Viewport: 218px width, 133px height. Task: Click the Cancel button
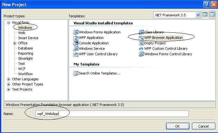pos(204,126)
